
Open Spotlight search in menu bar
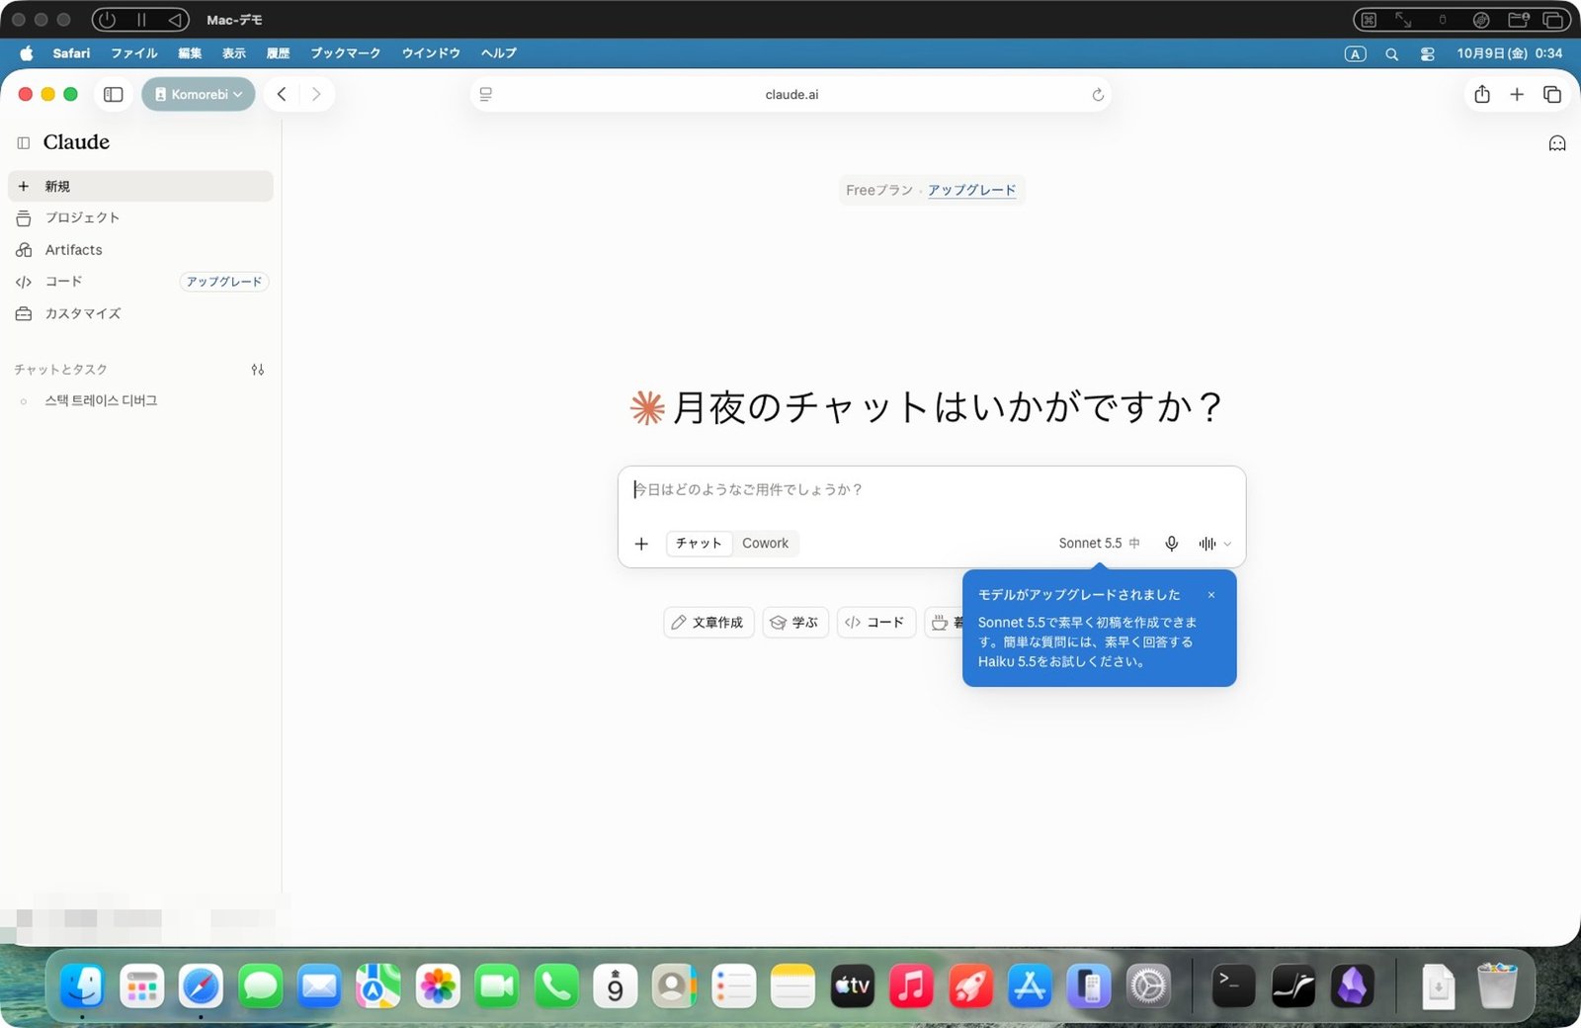1392,54
